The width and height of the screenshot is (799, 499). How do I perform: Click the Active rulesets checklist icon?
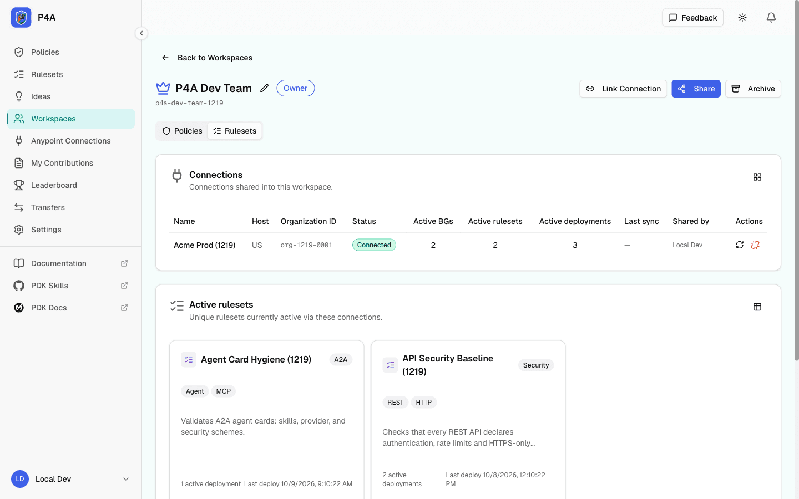pos(177,305)
